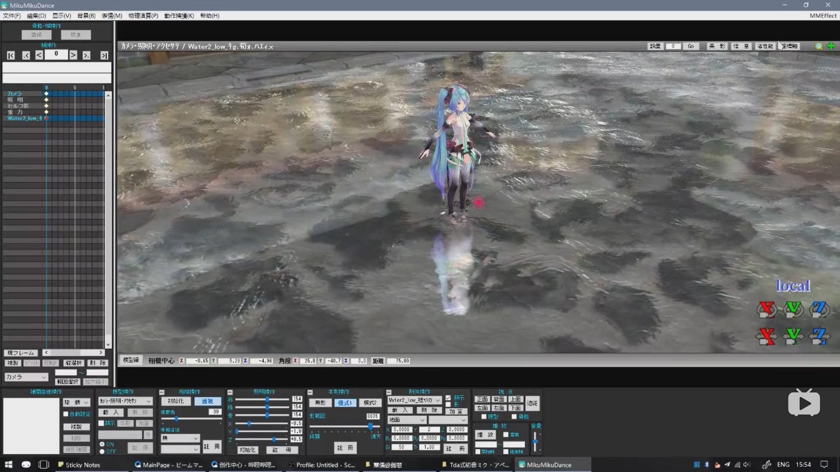The width and height of the screenshot is (840, 472).
Task: Click the 播放 play button
Action: (485, 435)
